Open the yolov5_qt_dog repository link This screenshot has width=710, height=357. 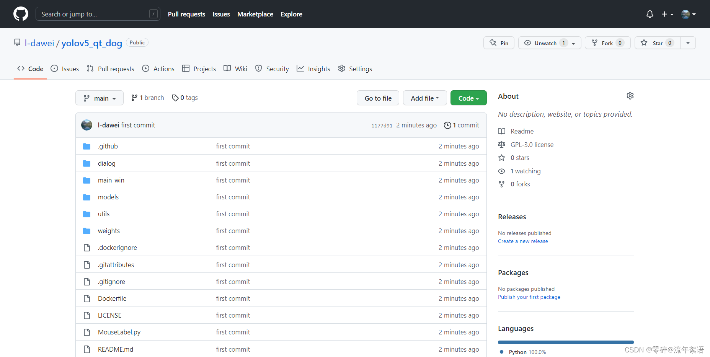click(92, 43)
